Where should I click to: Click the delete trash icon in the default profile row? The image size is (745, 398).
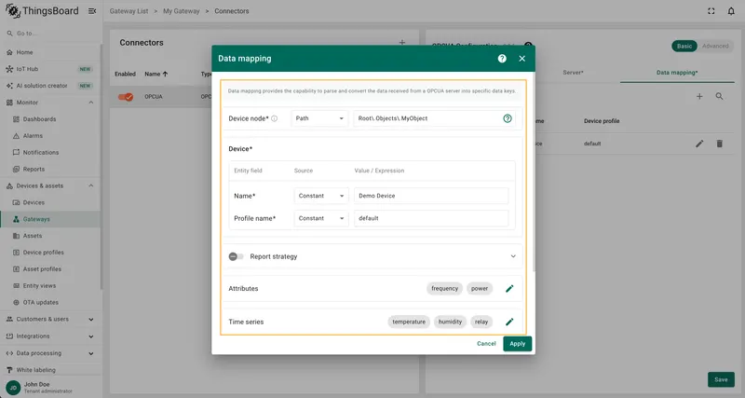tap(719, 144)
